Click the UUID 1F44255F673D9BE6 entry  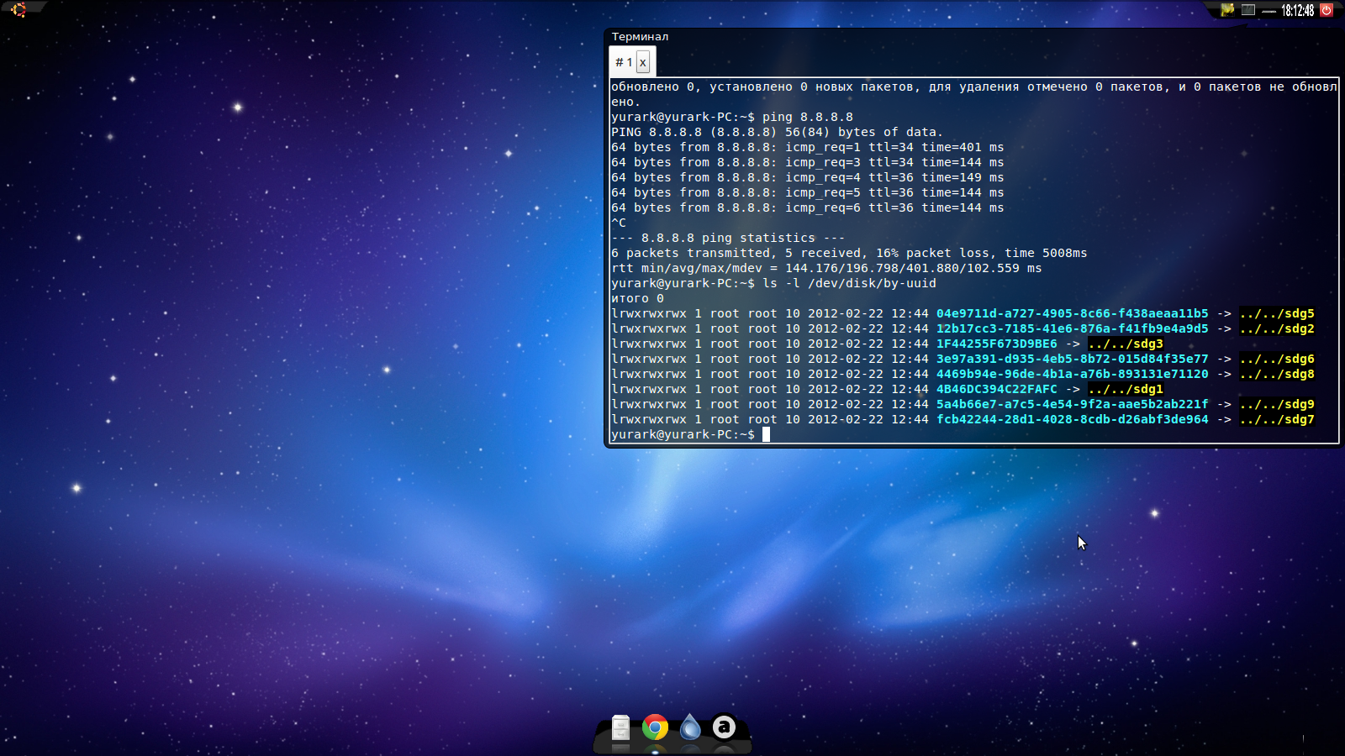coord(997,344)
